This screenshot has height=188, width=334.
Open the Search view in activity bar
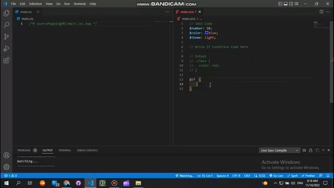tap(6, 25)
